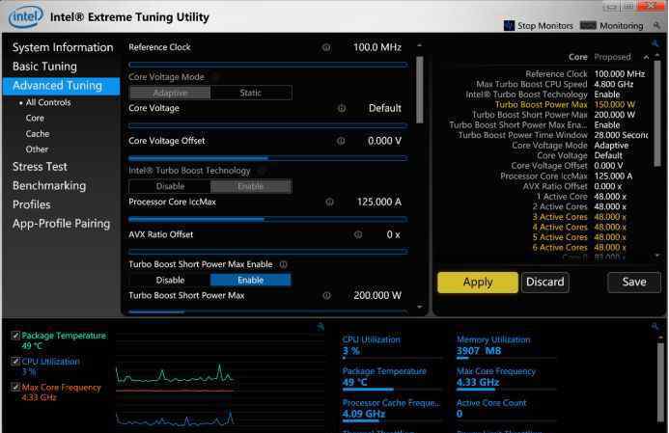Open the search magnifier in title bar
This screenshot has height=433, width=669.
(656, 26)
